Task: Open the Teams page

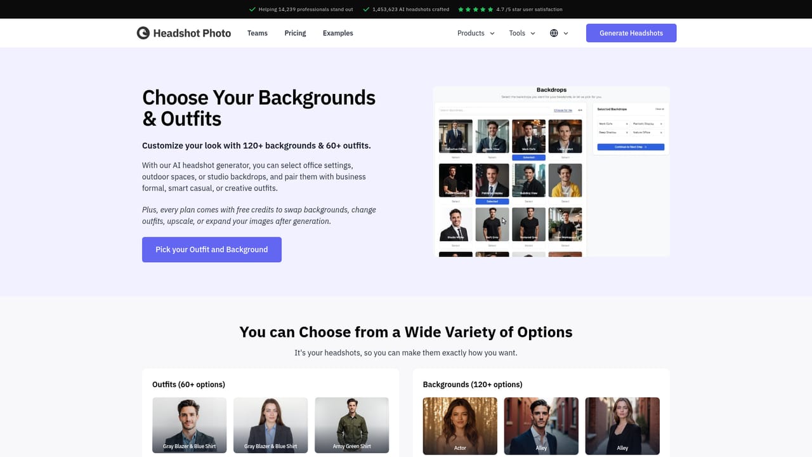Action: tap(258, 33)
